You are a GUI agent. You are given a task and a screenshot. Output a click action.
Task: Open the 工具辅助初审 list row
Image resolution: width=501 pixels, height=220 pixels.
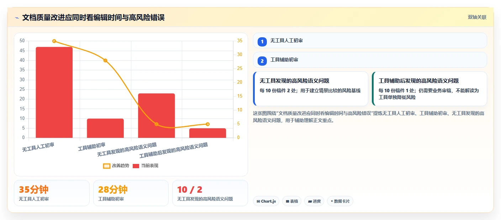[x=370, y=60]
